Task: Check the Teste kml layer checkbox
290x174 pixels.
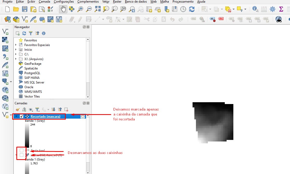Action: 22,150
